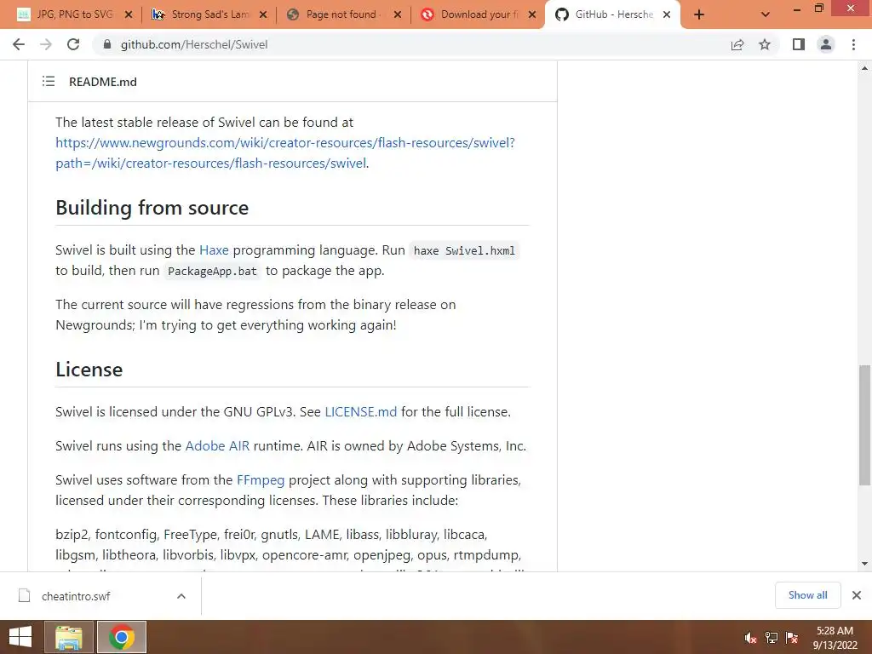Image resolution: width=872 pixels, height=654 pixels.
Task: Open the taskbar clock and date
Action: pyautogui.click(x=835, y=638)
